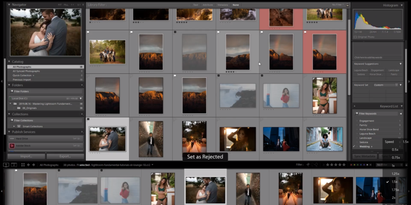The width and height of the screenshot is (411, 205).
Task: Switch library filter to Text
Action: (x=196, y=5)
